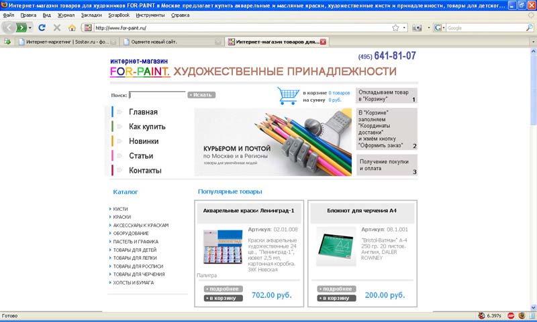537x322 pixels.
Task: Click the Adblock Plus status bar icon
Action: (x=511, y=315)
